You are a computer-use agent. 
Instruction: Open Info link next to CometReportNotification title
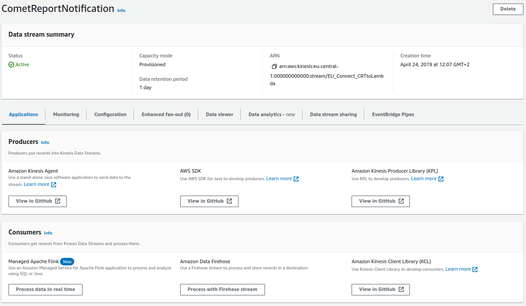[x=121, y=11]
